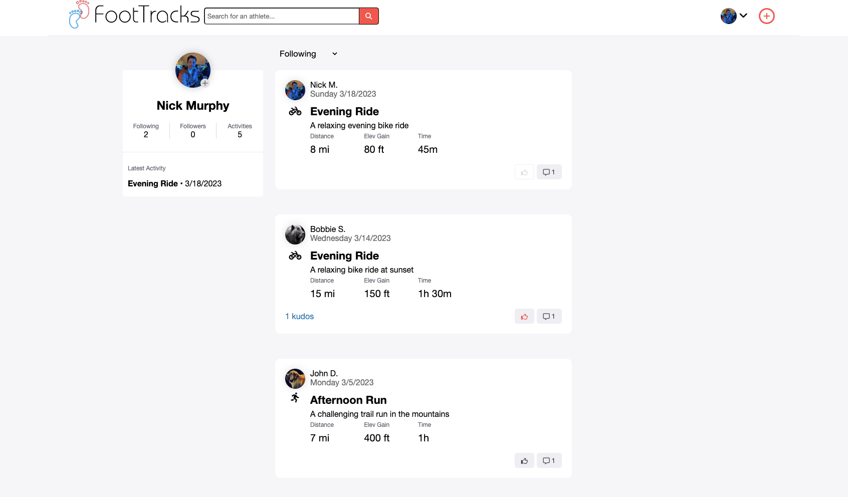Open the user avatar menu chevron

[x=743, y=16]
